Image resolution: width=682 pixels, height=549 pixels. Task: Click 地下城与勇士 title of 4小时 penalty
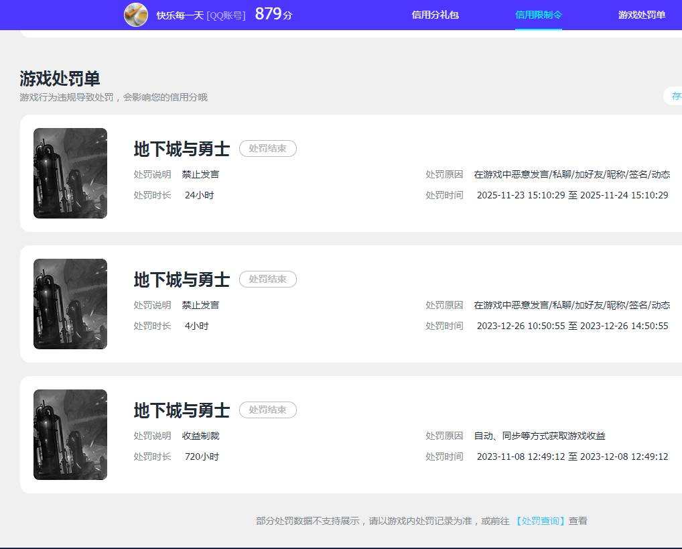[182, 280]
